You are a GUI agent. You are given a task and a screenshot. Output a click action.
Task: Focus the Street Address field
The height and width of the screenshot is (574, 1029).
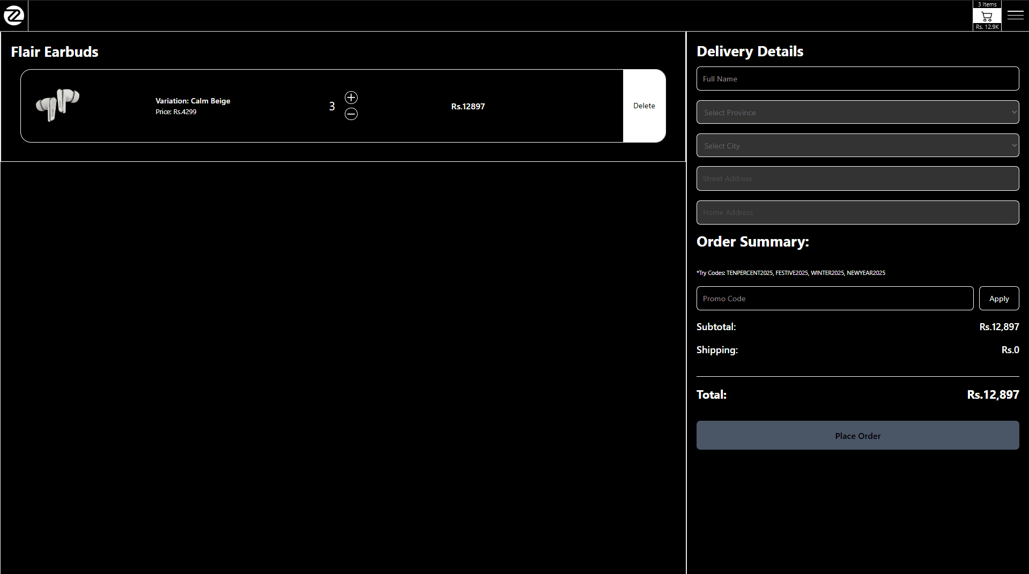(x=857, y=178)
